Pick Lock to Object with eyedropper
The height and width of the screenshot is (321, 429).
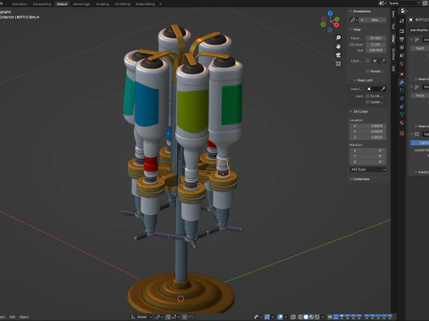(383, 89)
